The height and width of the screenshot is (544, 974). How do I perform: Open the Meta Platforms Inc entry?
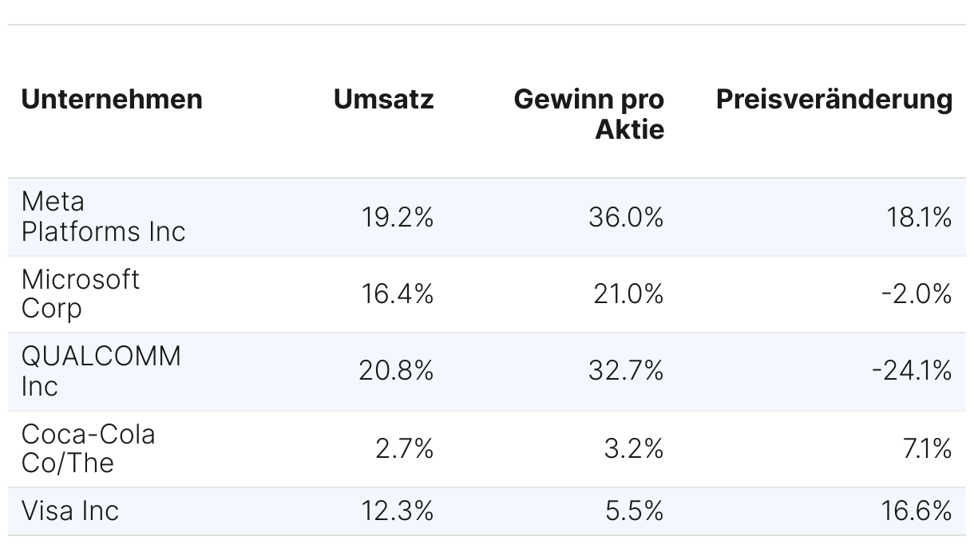coord(103,216)
